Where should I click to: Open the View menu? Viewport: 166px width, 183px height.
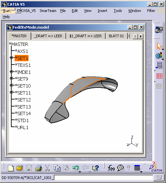point(88,11)
